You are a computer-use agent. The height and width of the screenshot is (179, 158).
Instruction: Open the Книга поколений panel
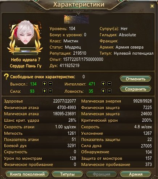pyautogui.click(x=27, y=174)
